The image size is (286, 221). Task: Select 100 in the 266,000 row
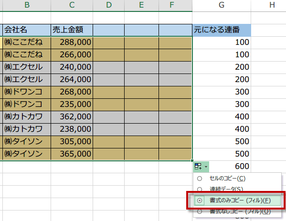222,55
